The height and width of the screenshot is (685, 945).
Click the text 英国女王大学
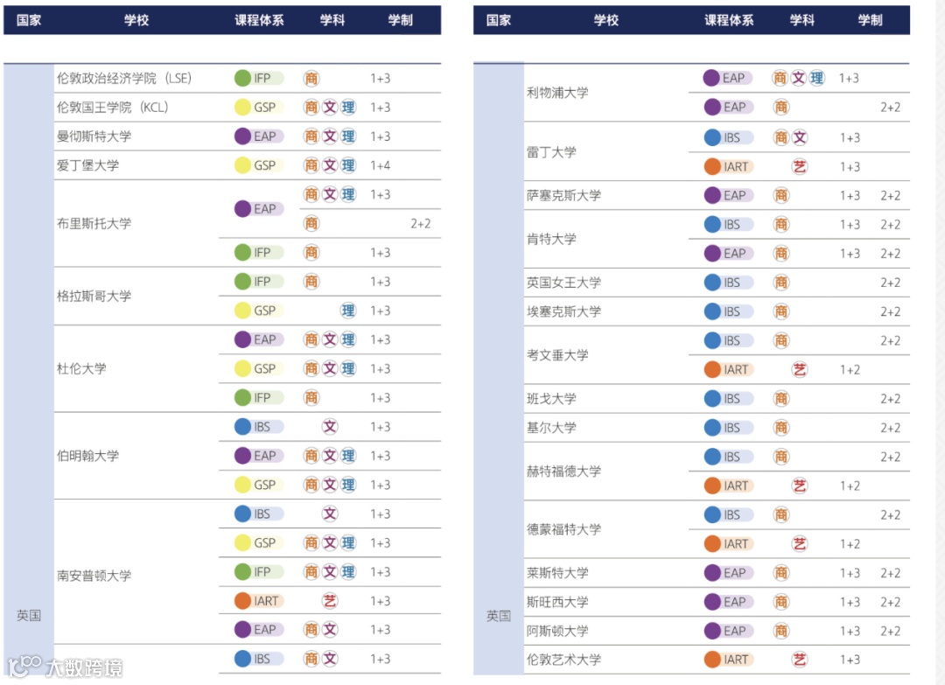[563, 283]
